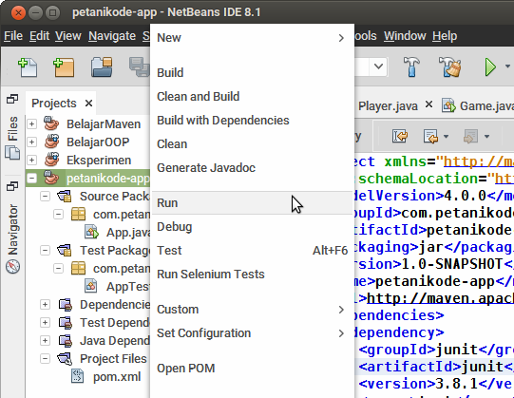The height and width of the screenshot is (398, 514).
Task: Choose Build with Dependencies menu entry
Action: [x=252, y=121]
